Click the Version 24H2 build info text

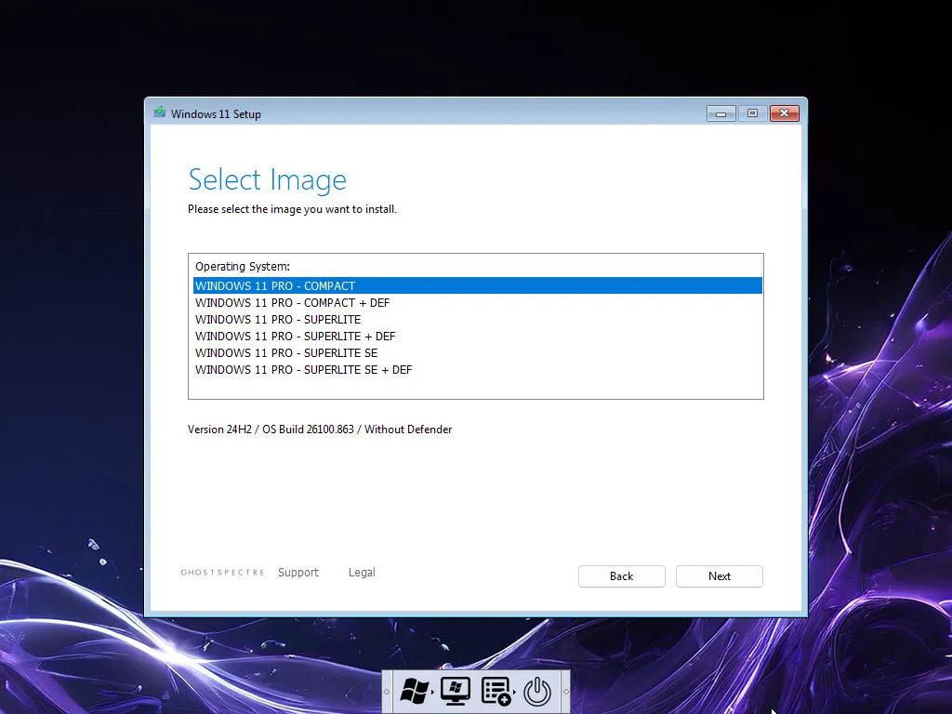[x=320, y=430]
